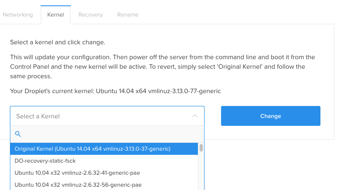Switch to the Recovery tab
The height and width of the screenshot is (190, 349).
[90, 14]
